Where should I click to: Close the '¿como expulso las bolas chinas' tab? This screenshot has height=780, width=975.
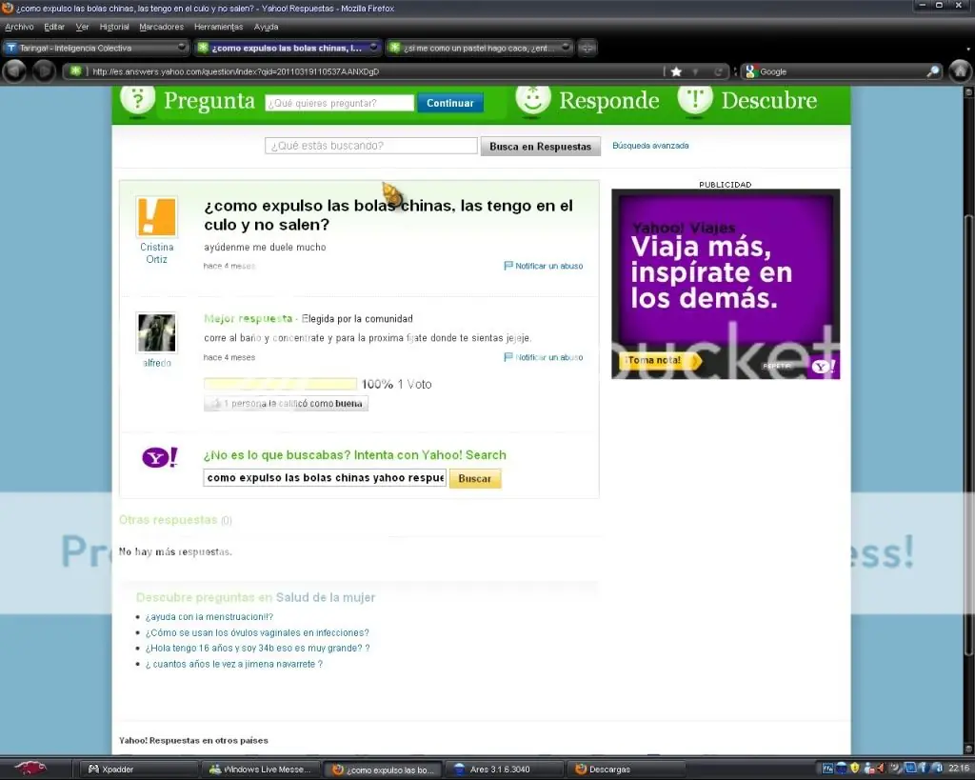pyautogui.click(x=373, y=48)
